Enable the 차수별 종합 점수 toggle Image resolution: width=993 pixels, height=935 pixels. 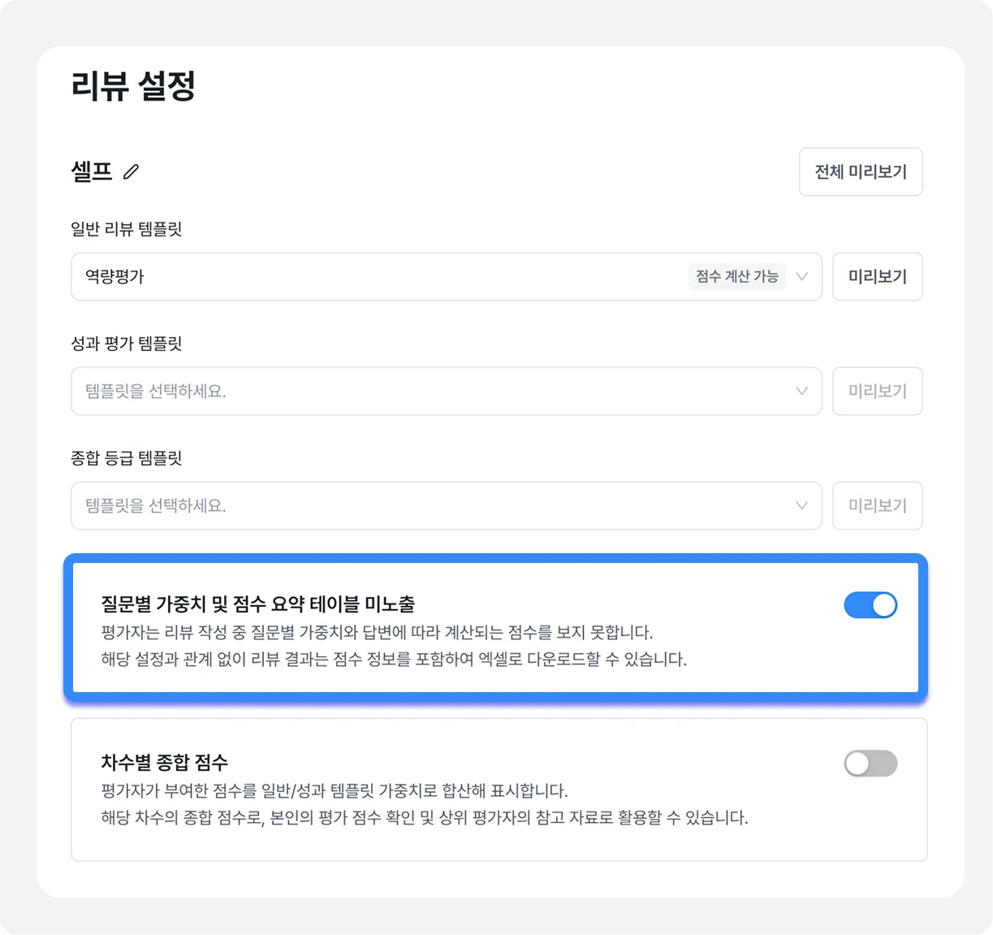pyautogui.click(x=870, y=764)
